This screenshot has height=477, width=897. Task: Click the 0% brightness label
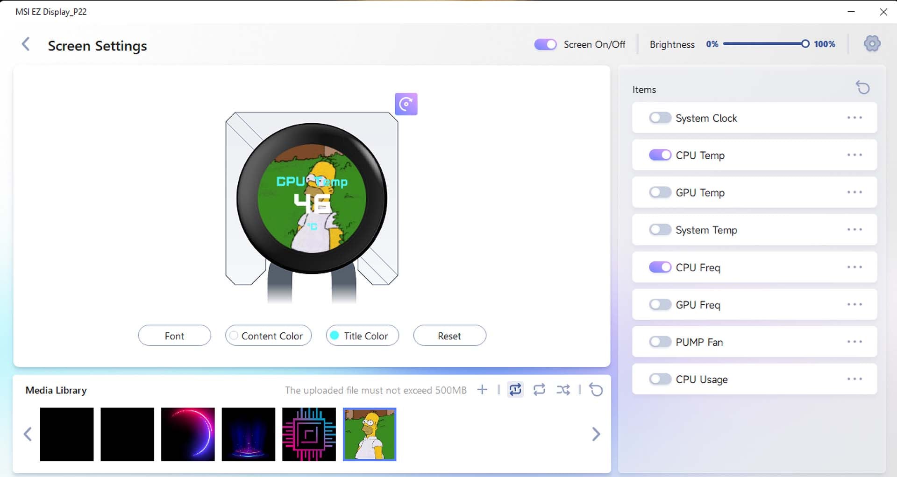[x=712, y=44]
